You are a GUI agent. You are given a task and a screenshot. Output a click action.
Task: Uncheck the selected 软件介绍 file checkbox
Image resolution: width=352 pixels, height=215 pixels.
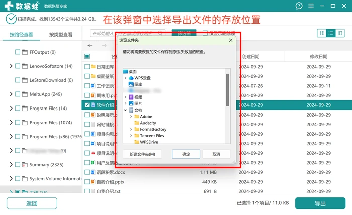click(x=87, y=105)
